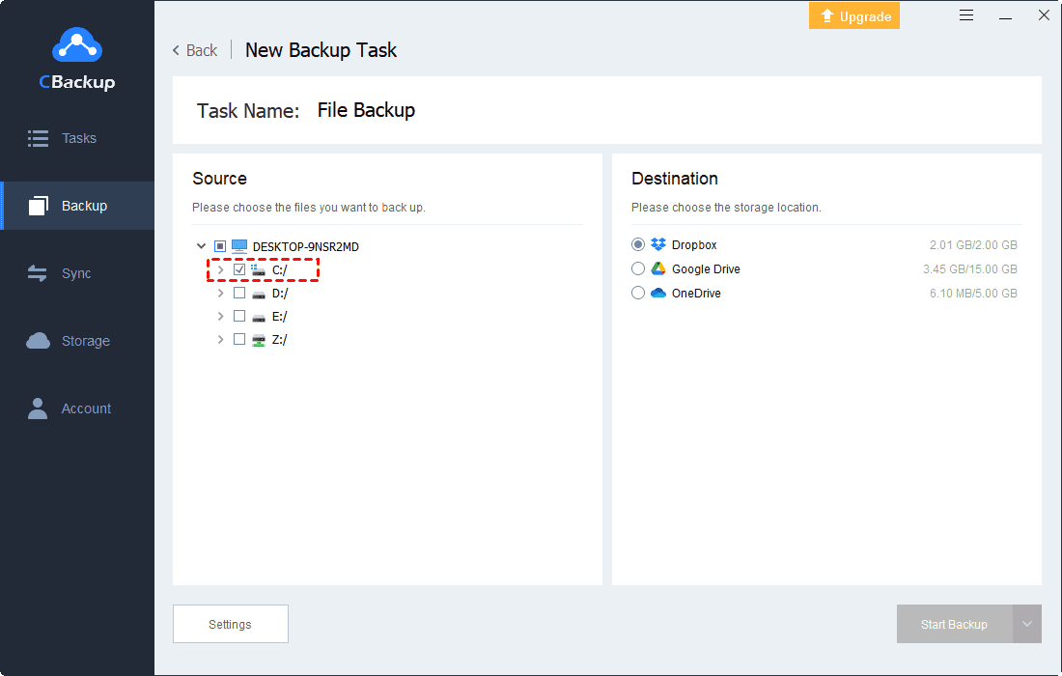Open the Tasks section
The width and height of the screenshot is (1062, 676).
[x=77, y=138]
